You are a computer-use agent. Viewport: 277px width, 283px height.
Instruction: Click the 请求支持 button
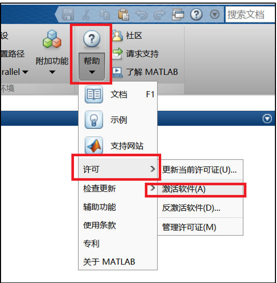135,54
